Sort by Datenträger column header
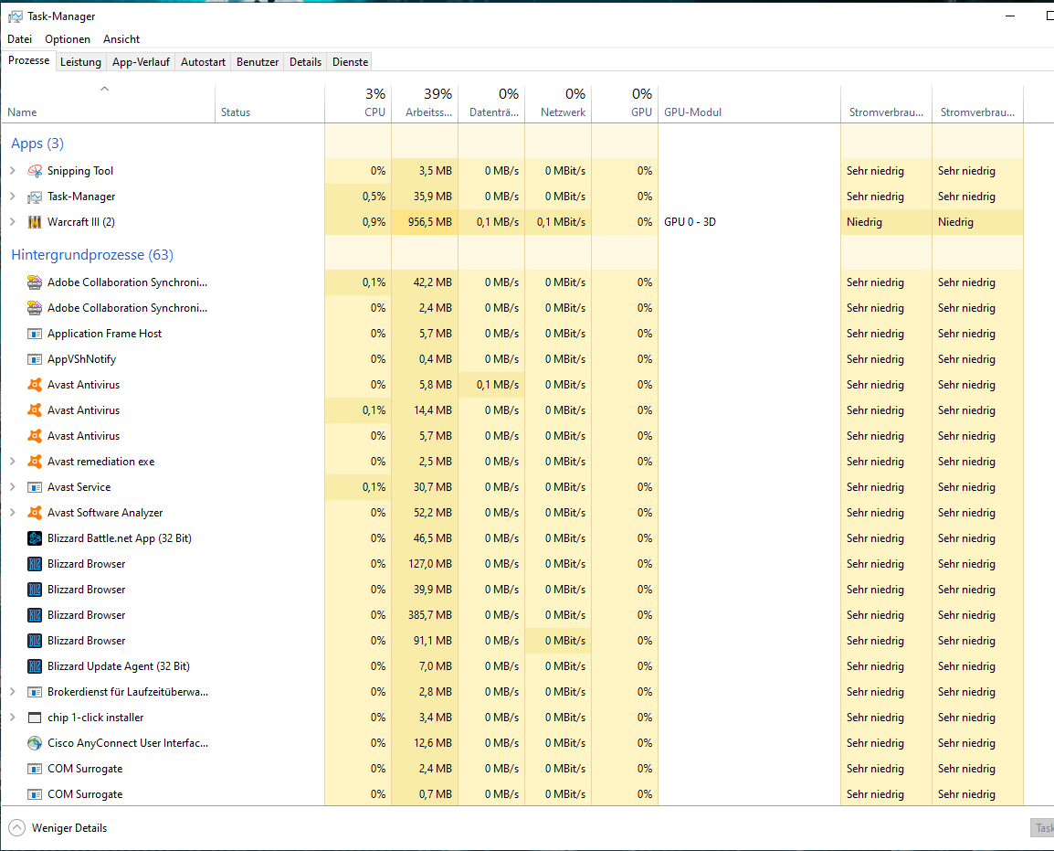1054x851 pixels. (x=490, y=104)
